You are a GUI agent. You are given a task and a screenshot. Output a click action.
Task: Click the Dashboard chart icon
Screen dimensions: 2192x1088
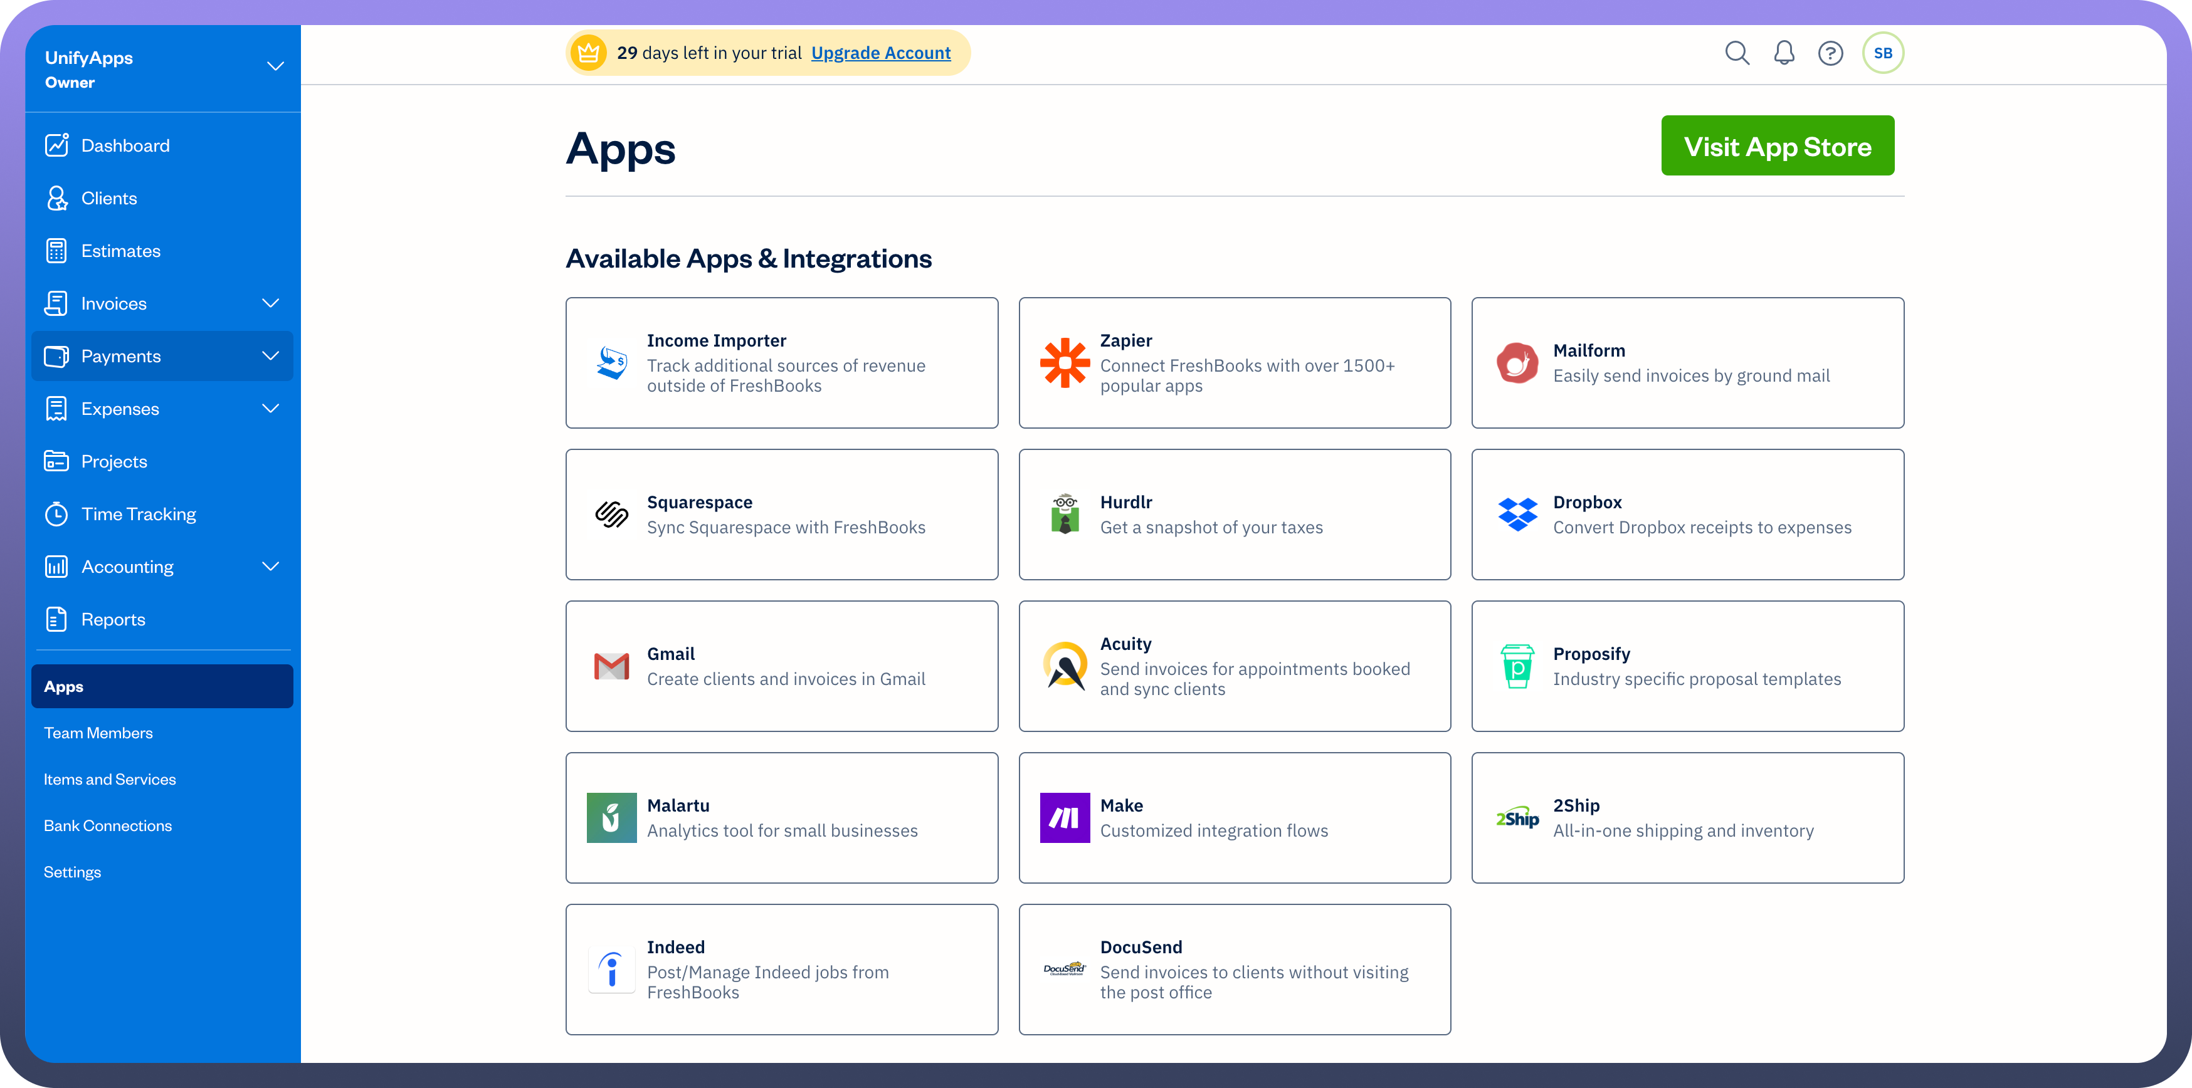56,145
